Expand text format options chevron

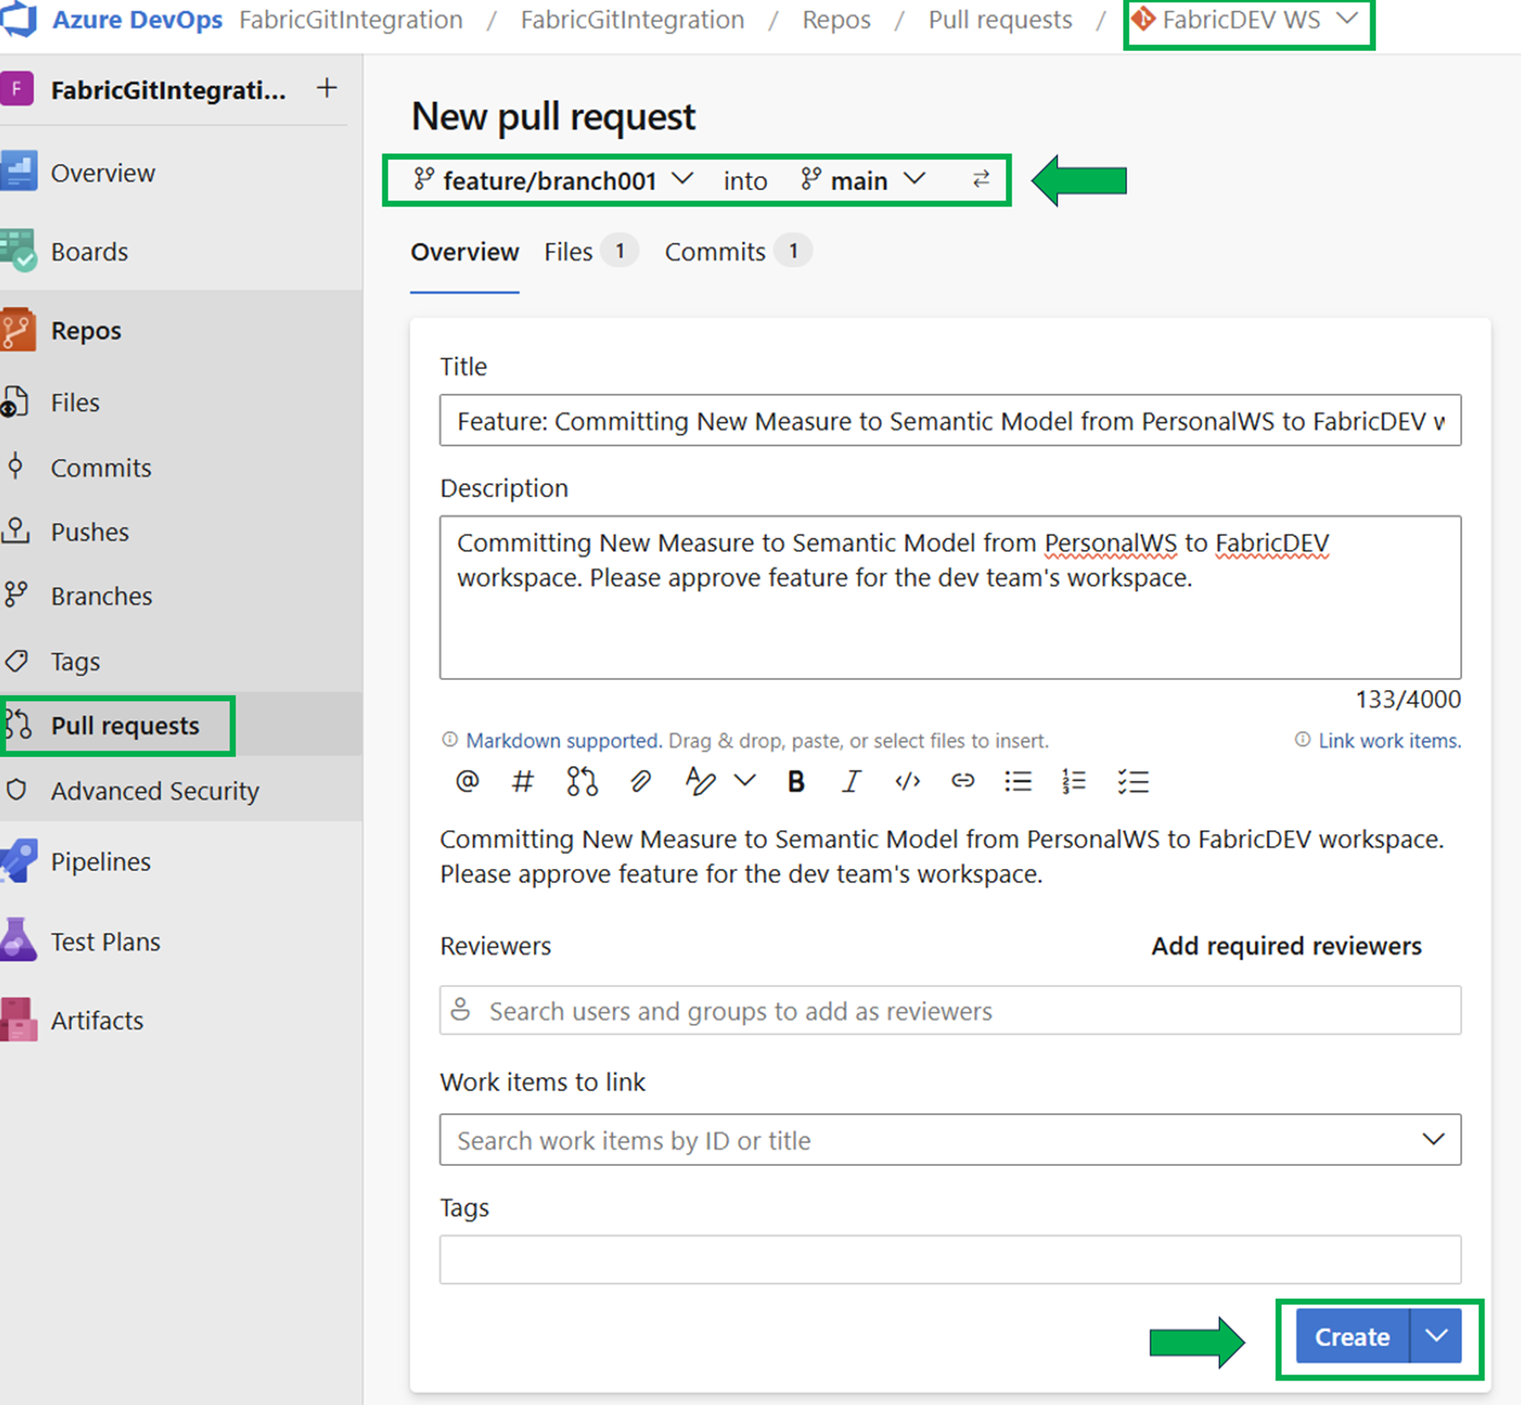745,781
